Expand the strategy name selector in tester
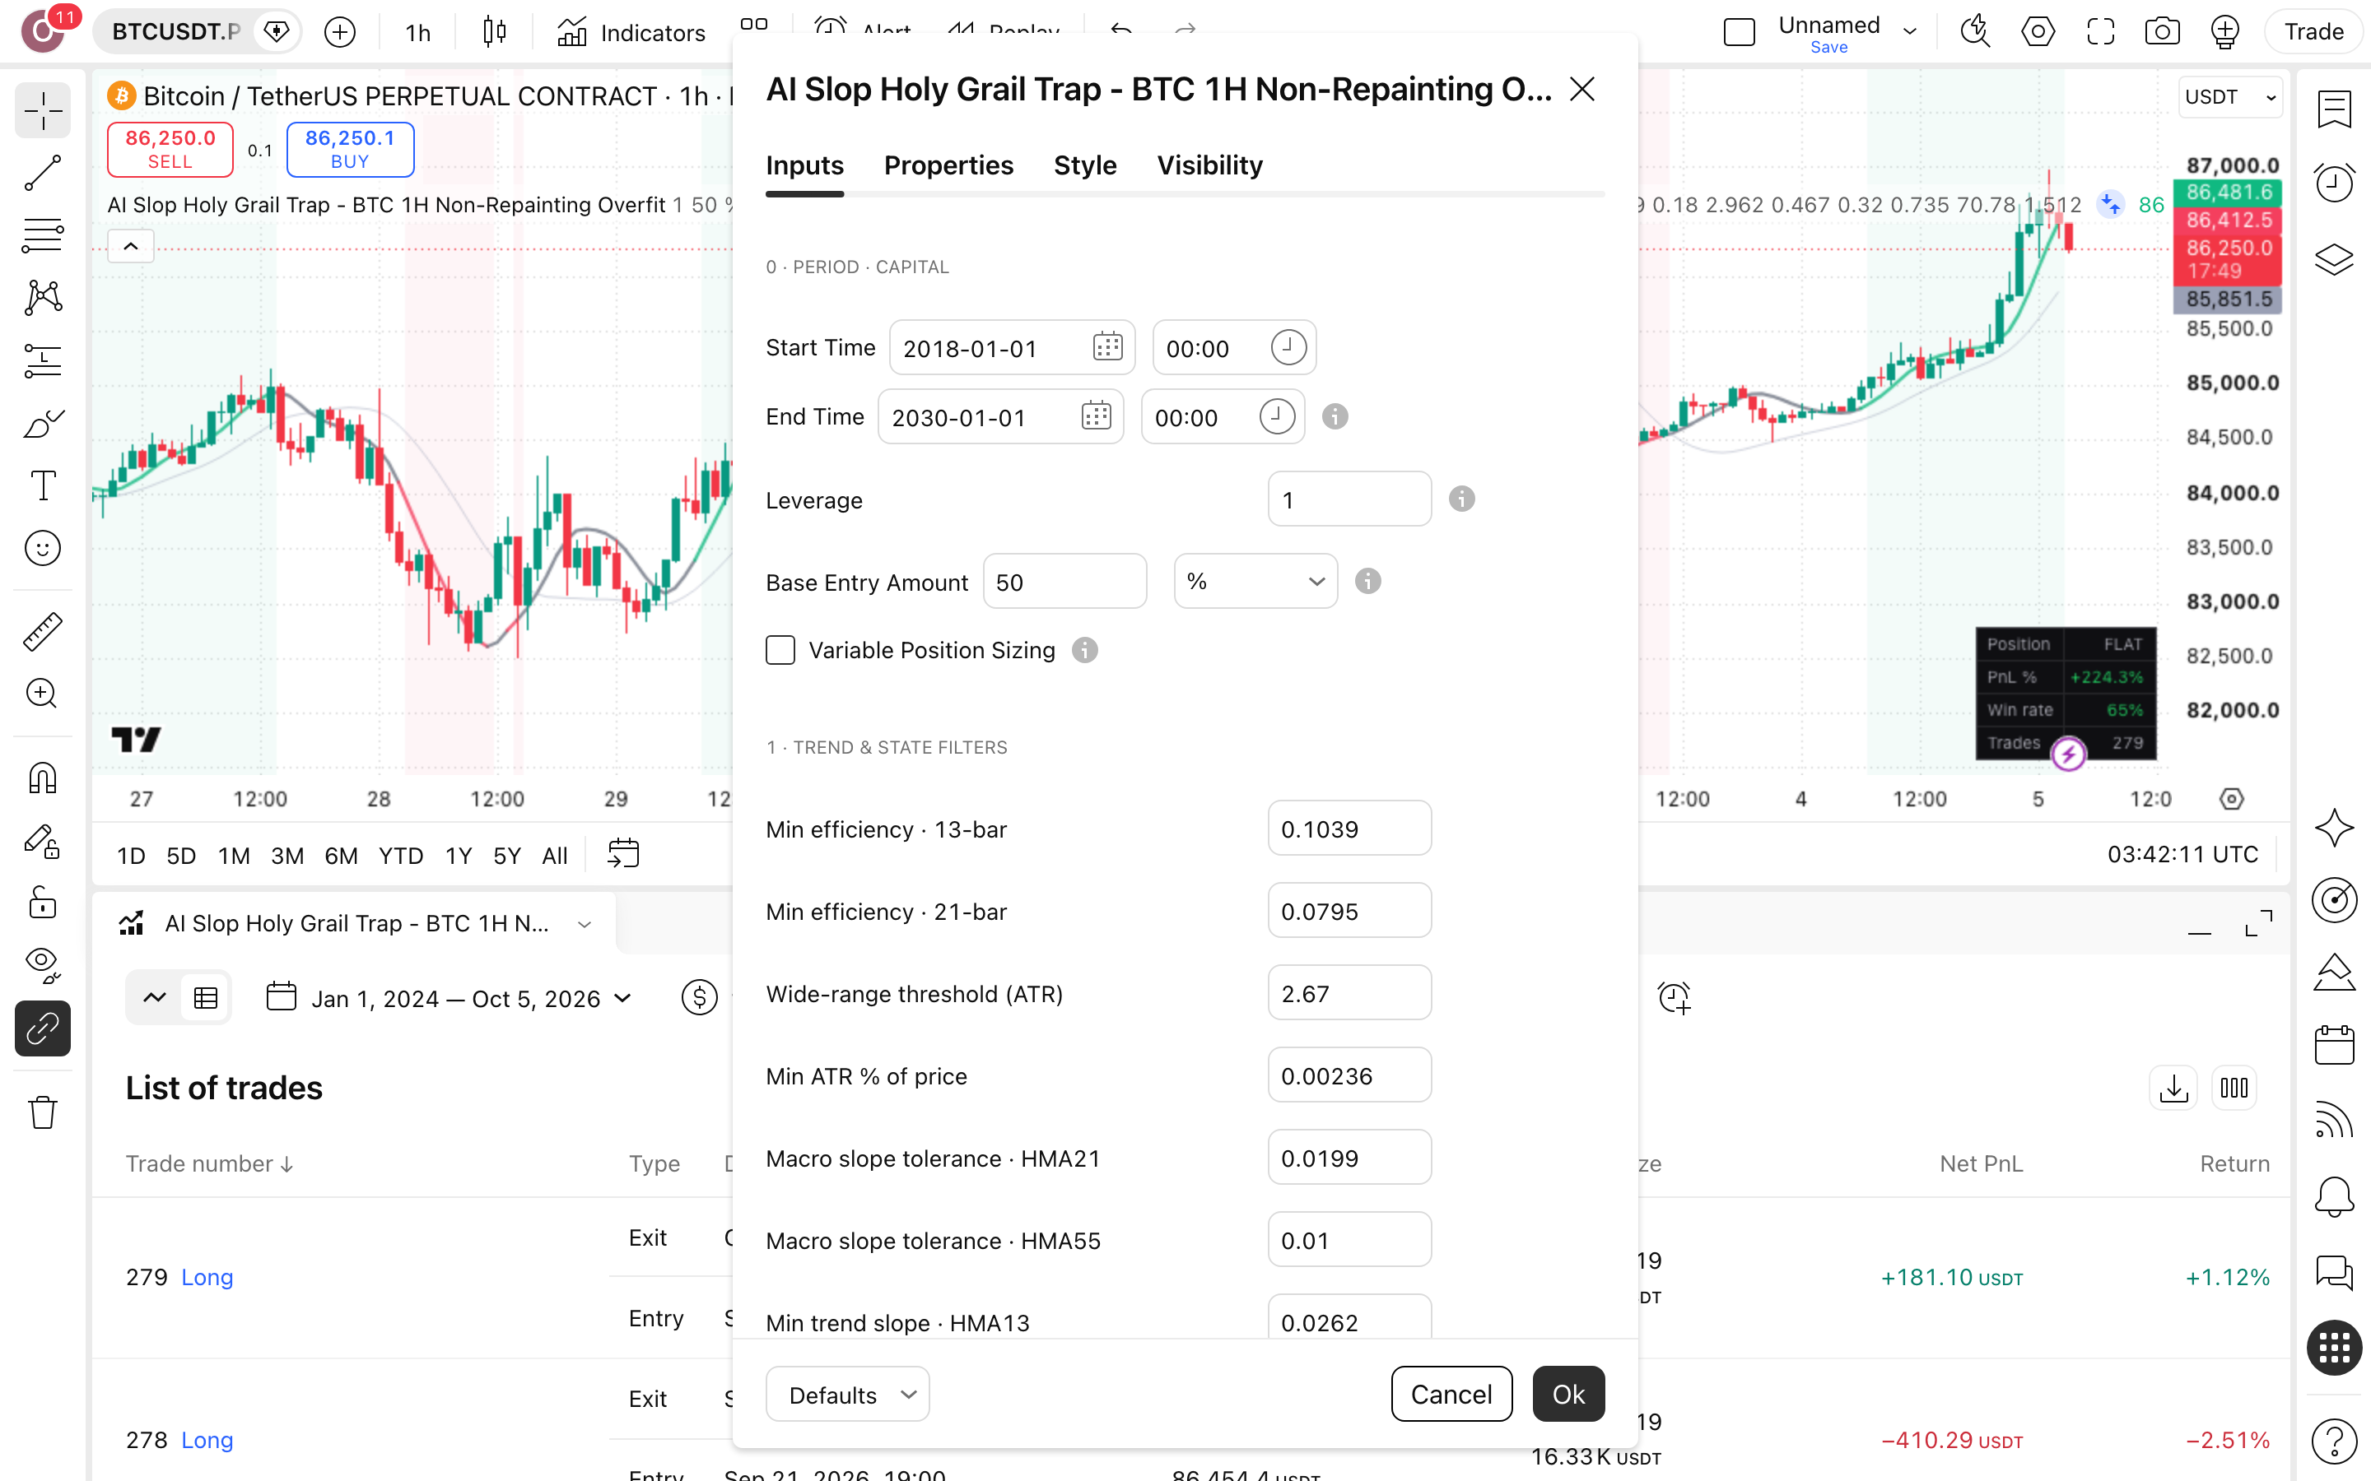Viewport: 2371px width, 1481px height. click(585, 924)
